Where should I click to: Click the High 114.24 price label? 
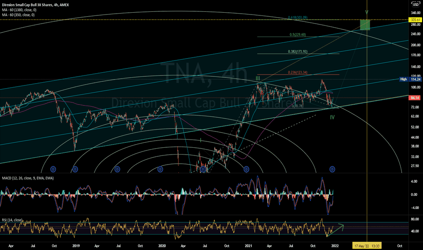(410, 79)
